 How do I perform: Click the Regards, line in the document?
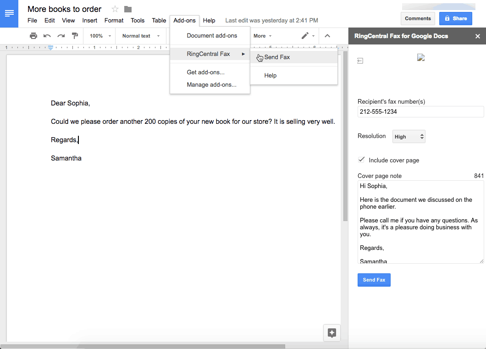click(x=64, y=140)
